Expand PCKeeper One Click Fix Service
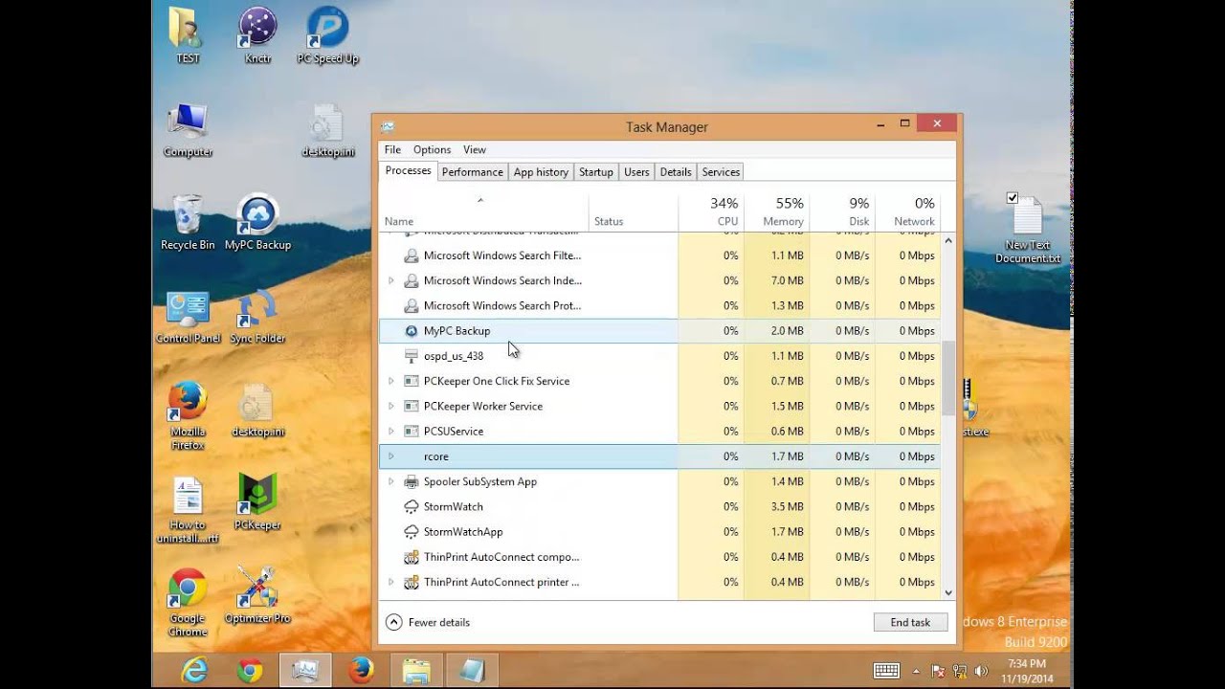 (x=390, y=381)
